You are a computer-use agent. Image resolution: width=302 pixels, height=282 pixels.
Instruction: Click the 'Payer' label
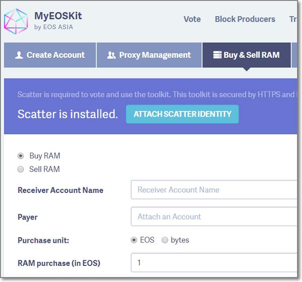(x=28, y=217)
